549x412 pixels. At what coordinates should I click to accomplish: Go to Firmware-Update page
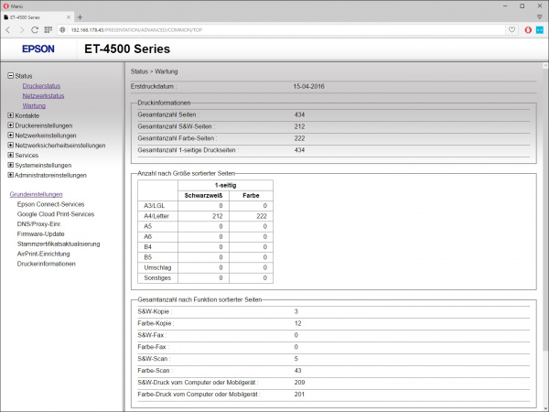(x=40, y=233)
